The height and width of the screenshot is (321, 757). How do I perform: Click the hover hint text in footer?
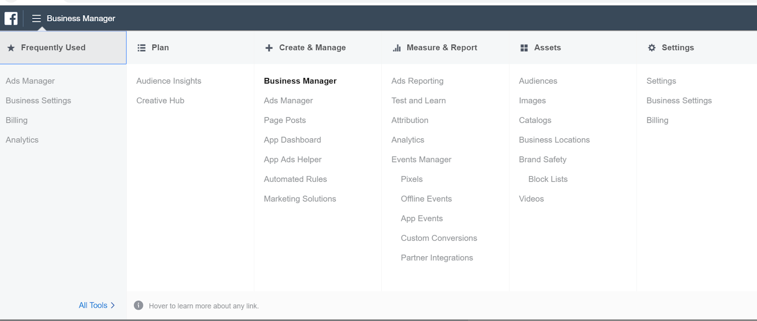click(204, 306)
